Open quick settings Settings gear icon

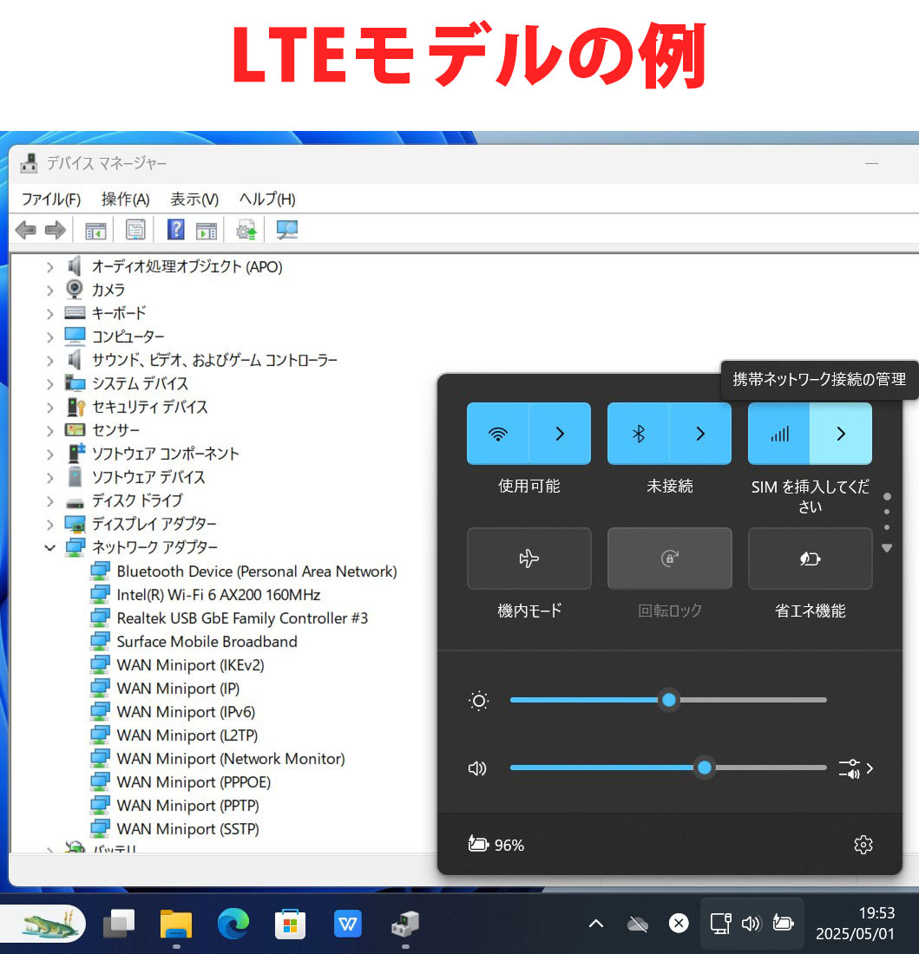coord(863,844)
